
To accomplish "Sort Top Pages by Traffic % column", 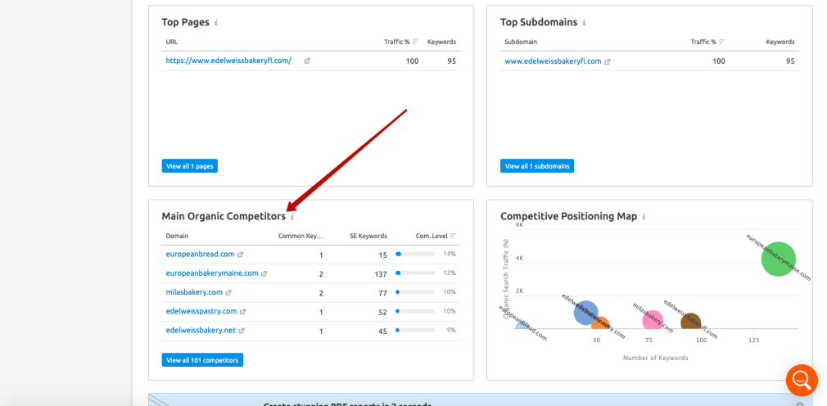I will (x=415, y=42).
